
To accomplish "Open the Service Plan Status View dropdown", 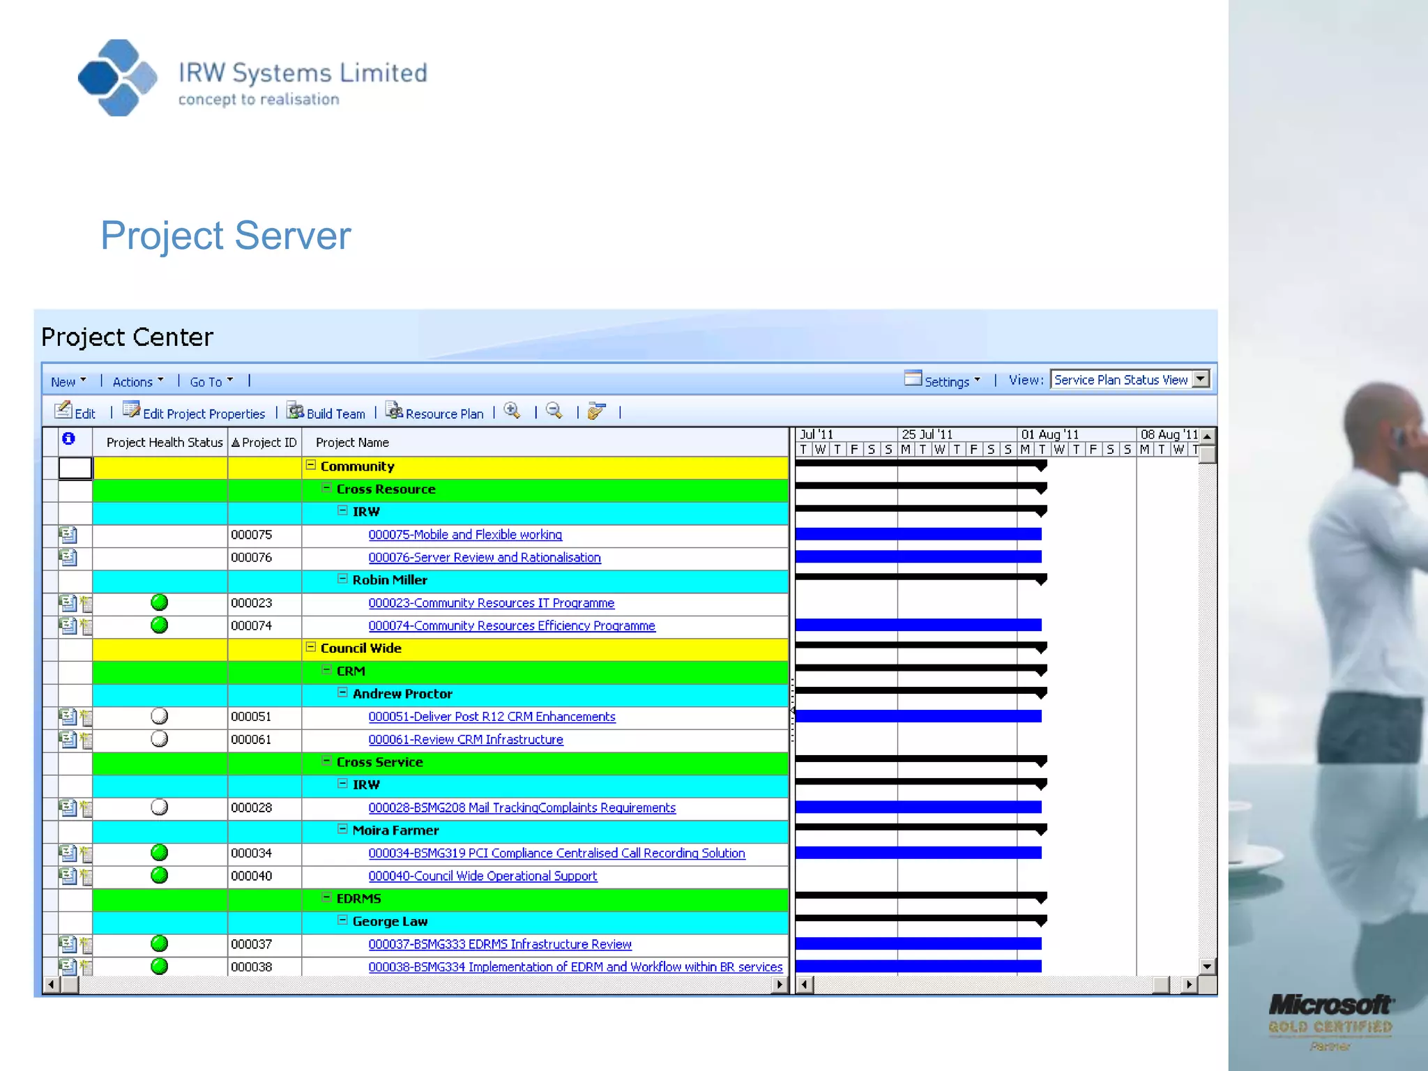I will click(x=1200, y=379).
